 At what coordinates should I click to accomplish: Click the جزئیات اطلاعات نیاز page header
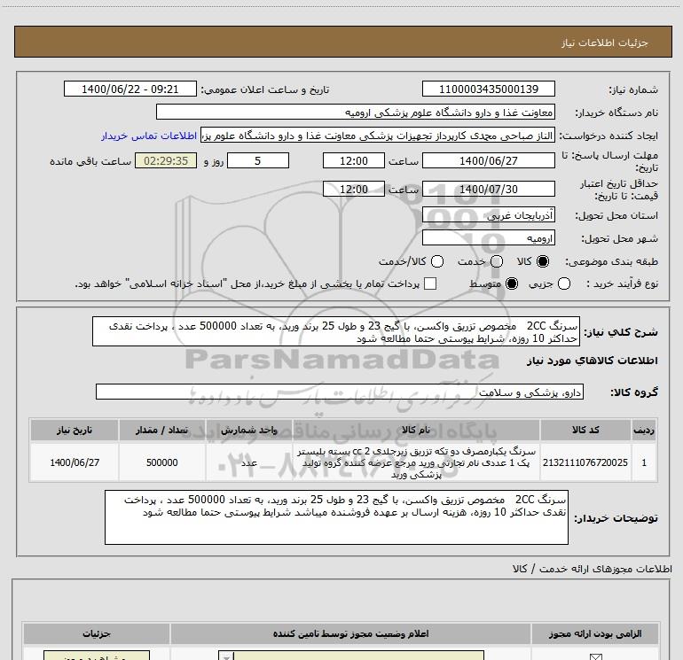pos(605,43)
